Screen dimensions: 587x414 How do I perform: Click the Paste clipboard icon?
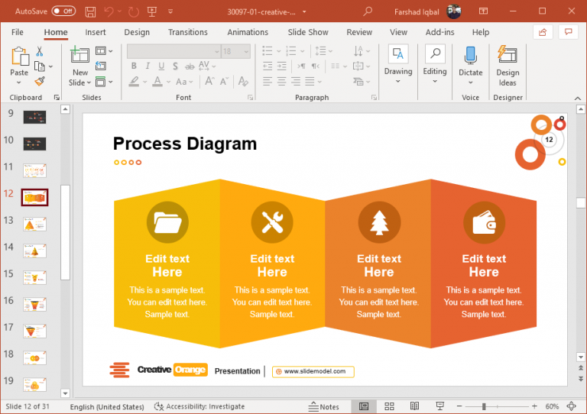[x=20, y=56]
